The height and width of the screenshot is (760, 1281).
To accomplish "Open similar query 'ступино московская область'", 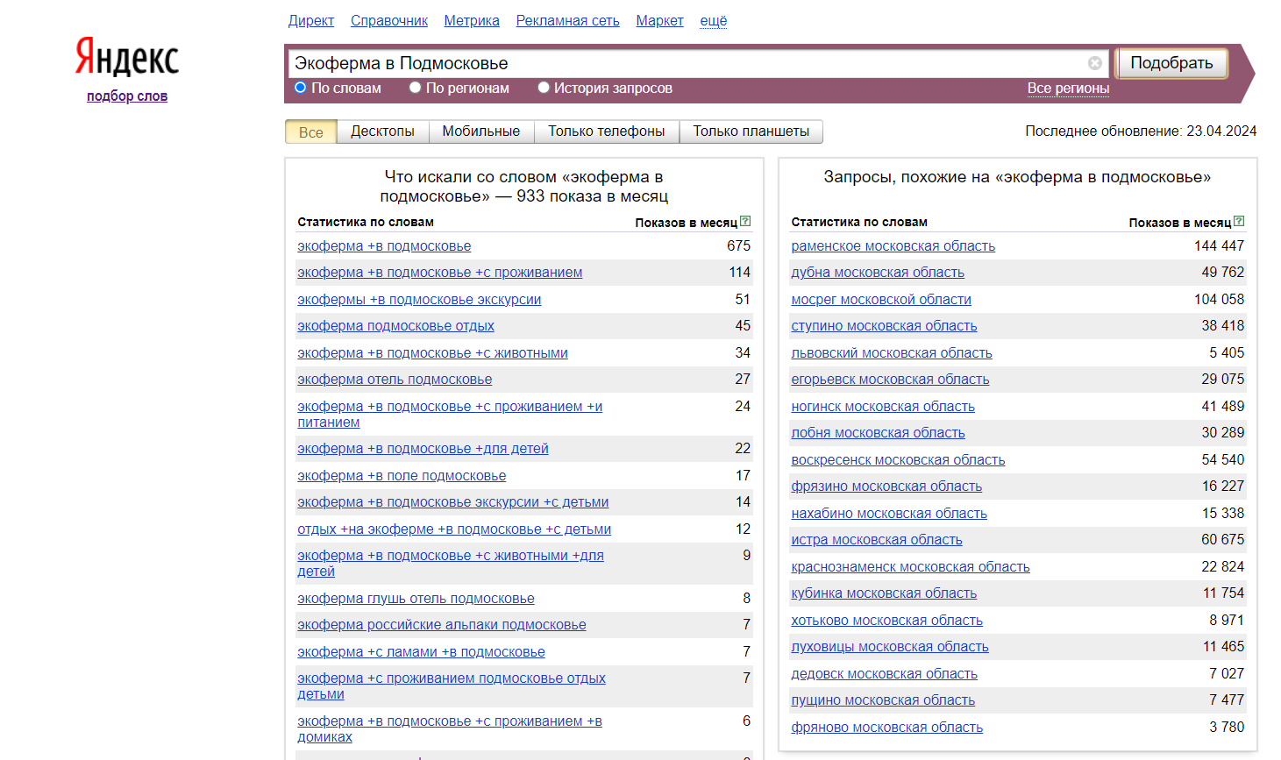I will [x=884, y=326].
